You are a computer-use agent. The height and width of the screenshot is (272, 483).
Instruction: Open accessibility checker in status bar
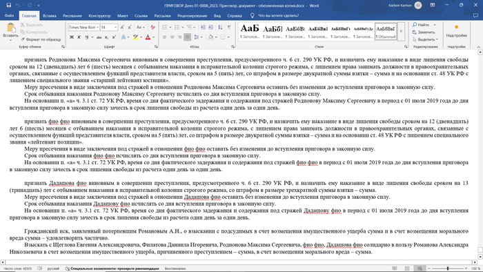(x=112, y=269)
